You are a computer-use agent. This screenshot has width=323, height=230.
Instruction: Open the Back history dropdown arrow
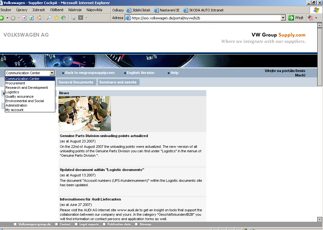coord(7,18)
